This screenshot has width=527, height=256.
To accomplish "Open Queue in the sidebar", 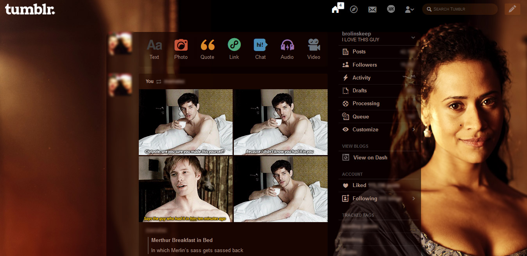I will (361, 117).
